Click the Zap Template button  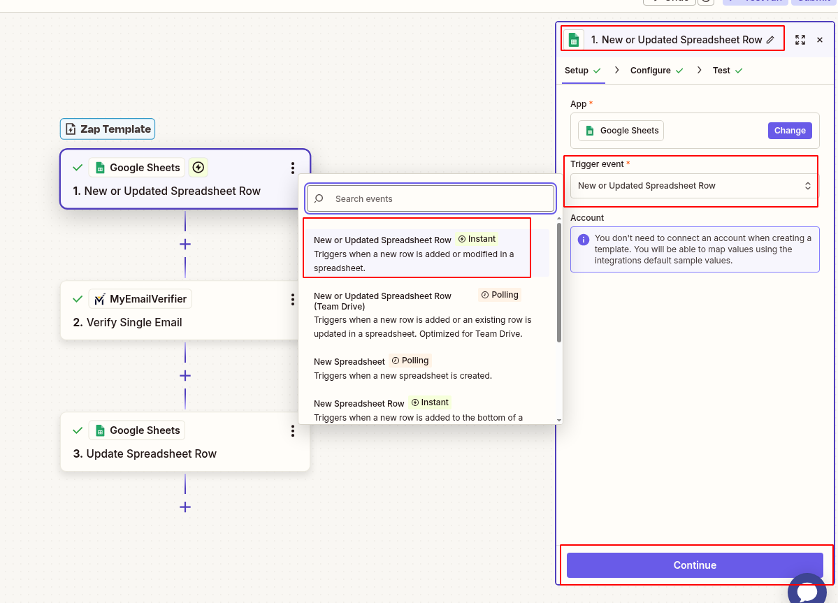point(107,129)
